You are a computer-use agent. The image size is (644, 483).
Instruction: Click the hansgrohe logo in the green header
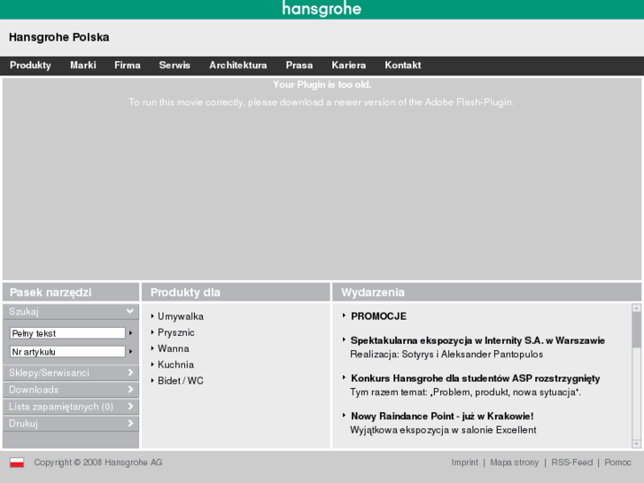click(x=322, y=9)
